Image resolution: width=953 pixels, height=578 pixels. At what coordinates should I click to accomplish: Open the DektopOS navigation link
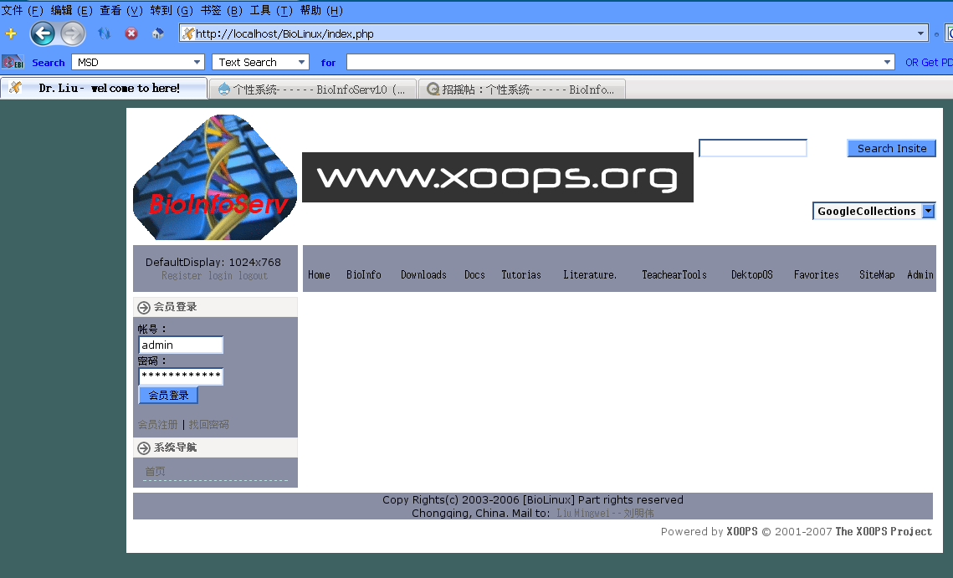coord(752,274)
